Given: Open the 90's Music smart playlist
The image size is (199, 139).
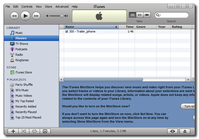Looking at the screenshot, I should point(31,90).
